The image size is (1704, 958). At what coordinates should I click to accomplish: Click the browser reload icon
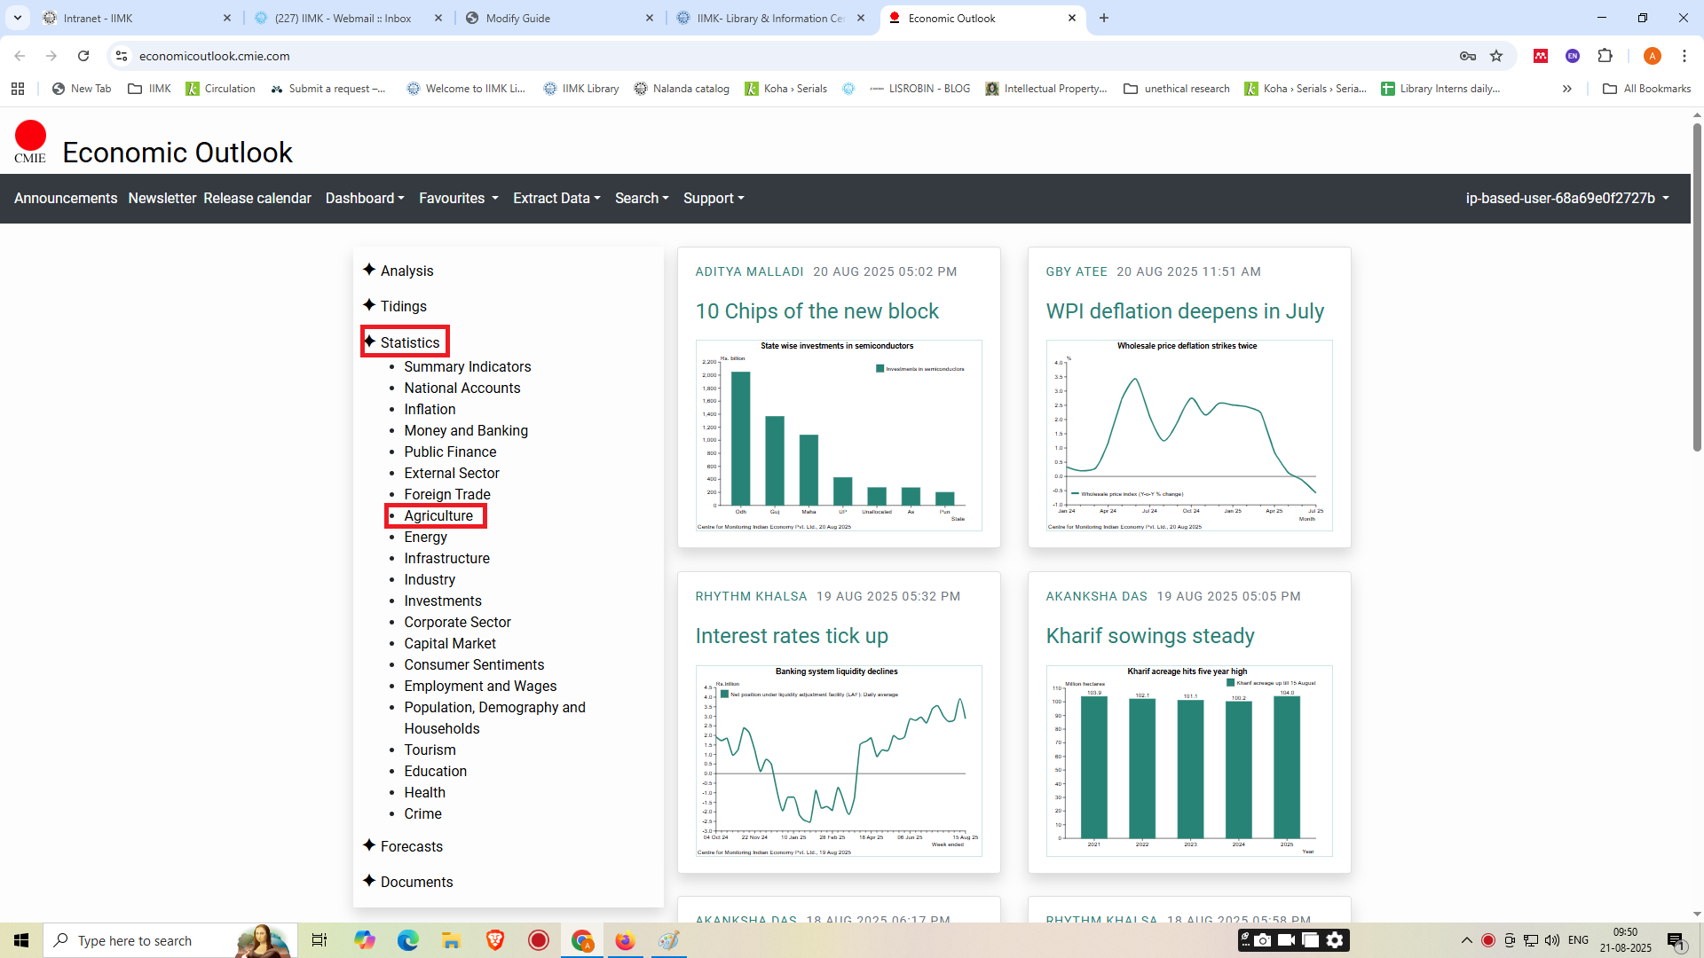point(83,56)
